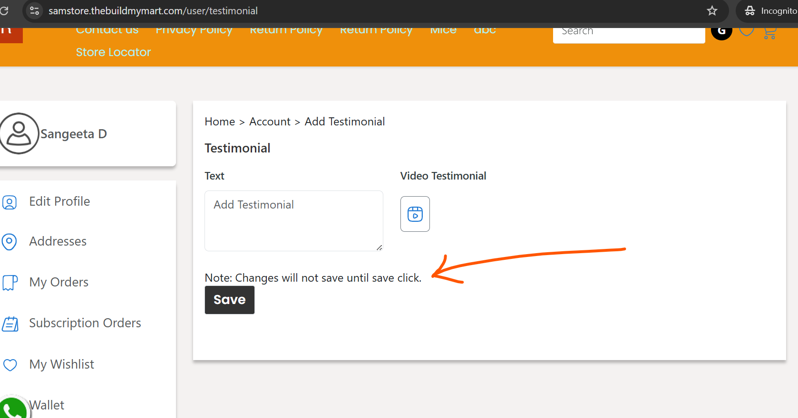Click the Edit Profile user icon
This screenshot has width=798, height=418.
click(10, 202)
